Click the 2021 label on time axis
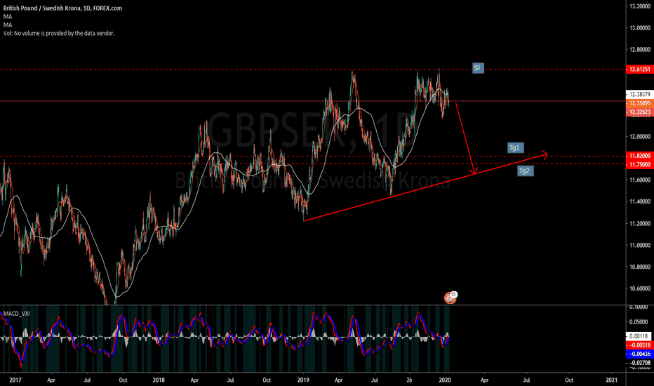The width and height of the screenshot is (654, 386). (x=611, y=380)
